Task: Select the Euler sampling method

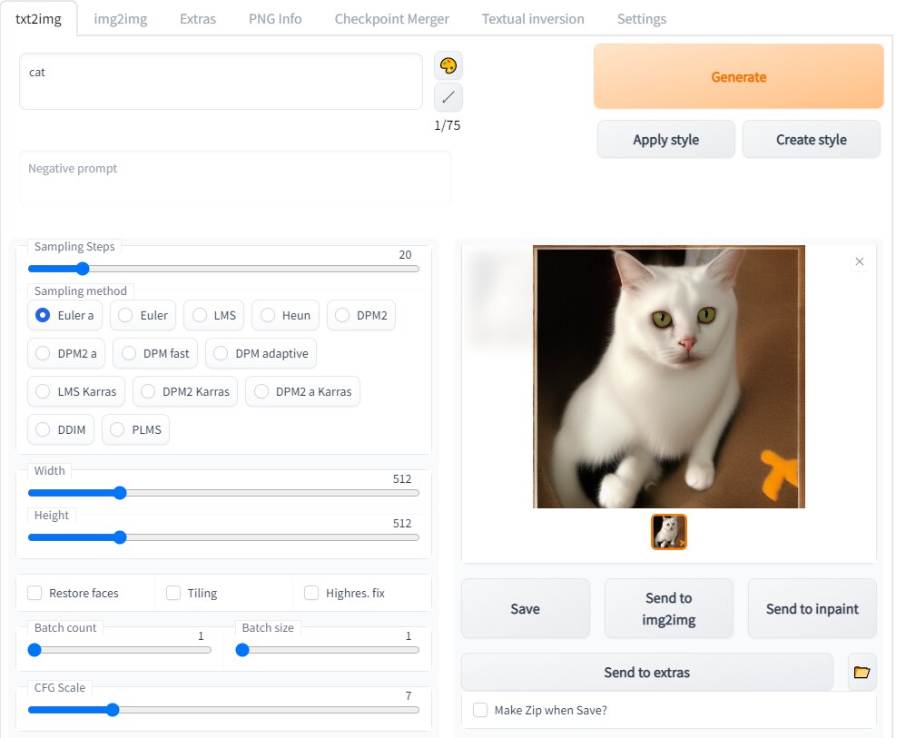Action: coord(143,315)
